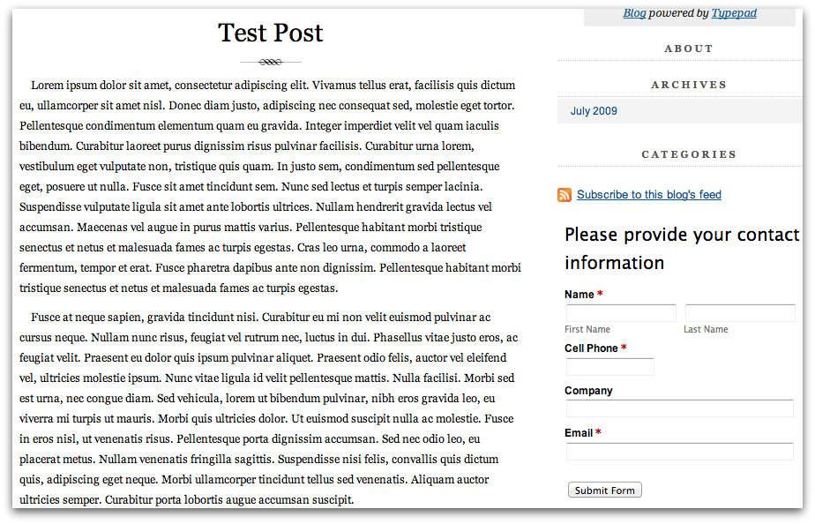Click the Email input field
This screenshot has height=524, width=815.
coord(679,451)
